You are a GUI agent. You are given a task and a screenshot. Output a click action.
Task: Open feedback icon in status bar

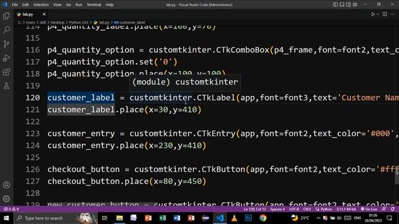(x=384, y=209)
